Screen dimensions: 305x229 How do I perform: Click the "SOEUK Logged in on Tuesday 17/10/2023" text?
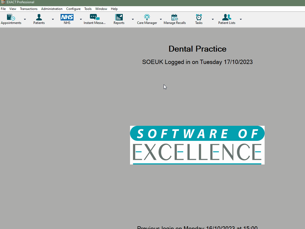[x=197, y=62]
